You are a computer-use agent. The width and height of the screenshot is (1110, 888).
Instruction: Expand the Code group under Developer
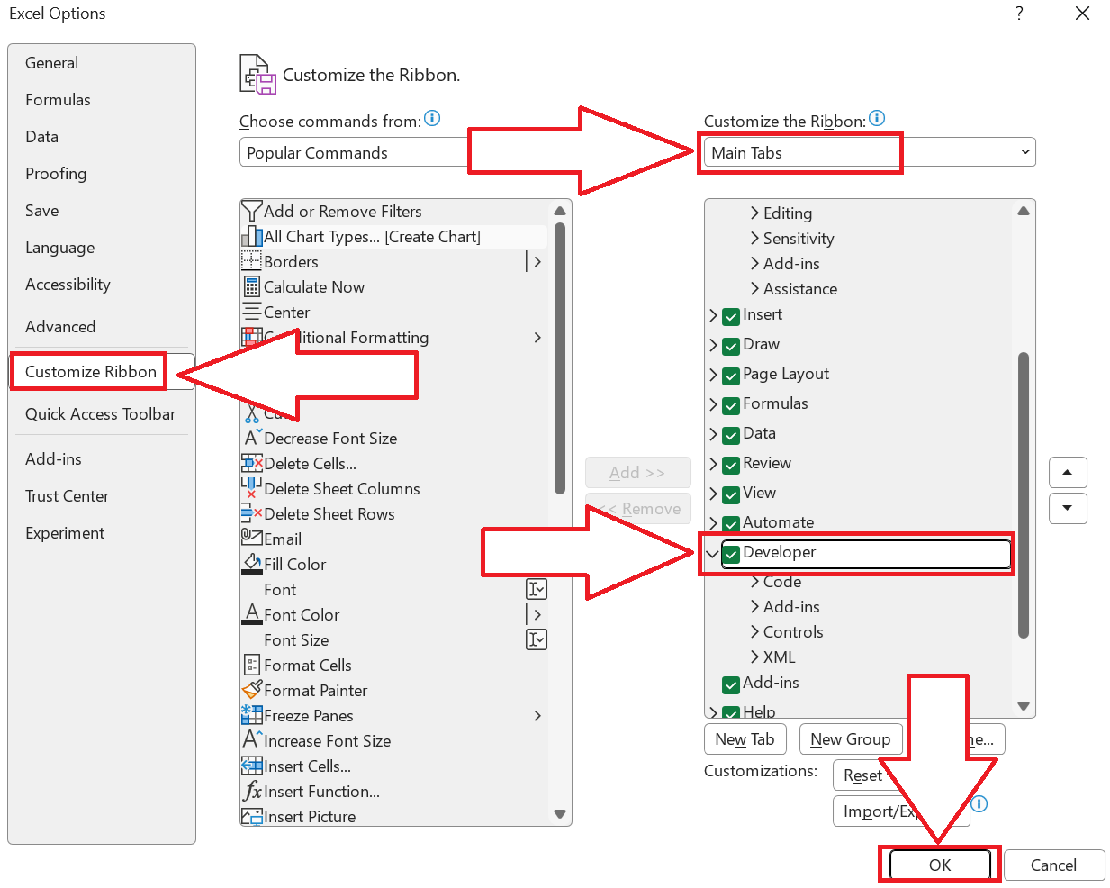754,582
